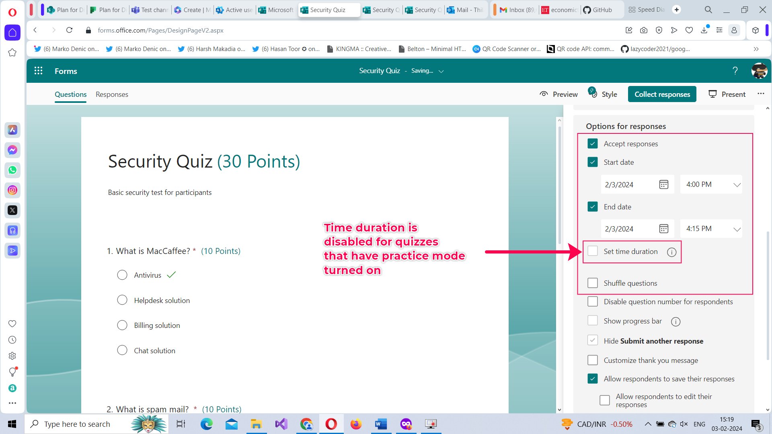
Task: Check Customize thank you message
Action: pos(593,360)
